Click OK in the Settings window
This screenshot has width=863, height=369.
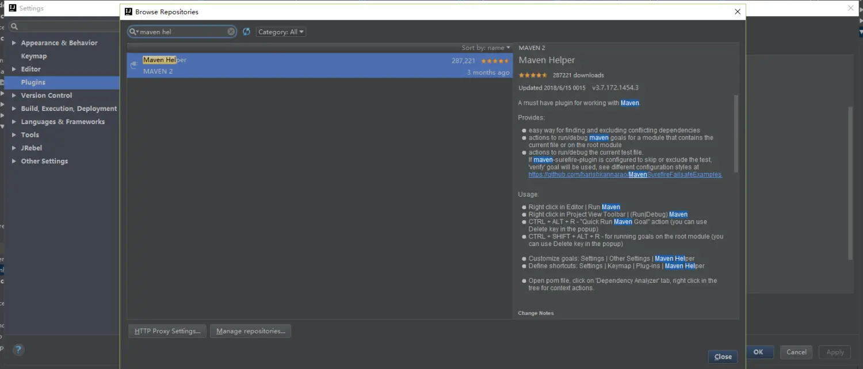pyautogui.click(x=758, y=352)
